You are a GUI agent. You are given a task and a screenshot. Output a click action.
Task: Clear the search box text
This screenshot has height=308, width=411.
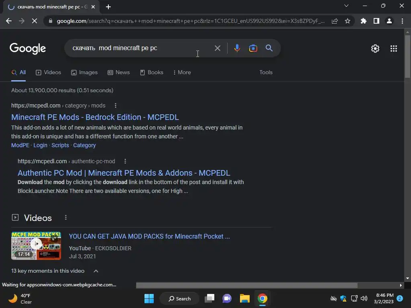click(x=217, y=48)
